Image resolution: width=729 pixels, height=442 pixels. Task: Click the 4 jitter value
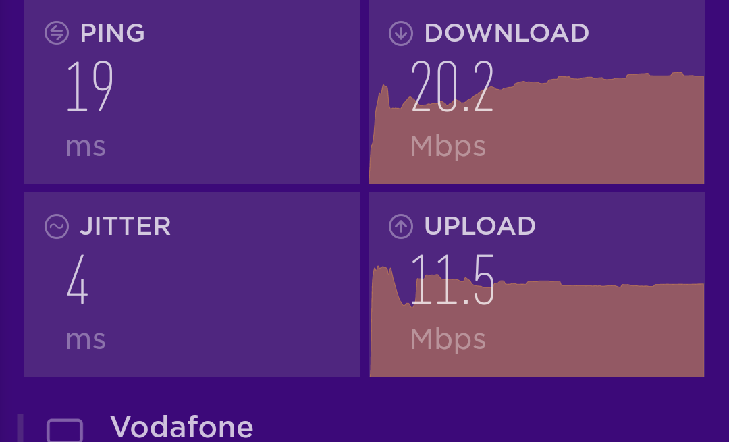(77, 279)
